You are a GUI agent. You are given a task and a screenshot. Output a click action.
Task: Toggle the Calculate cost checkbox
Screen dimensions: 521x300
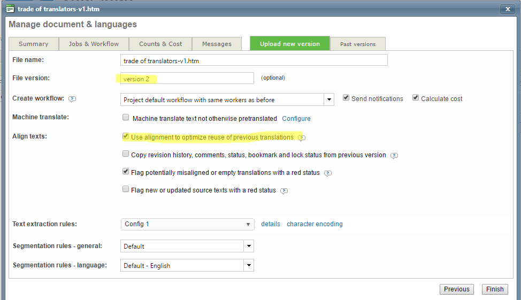click(416, 98)
